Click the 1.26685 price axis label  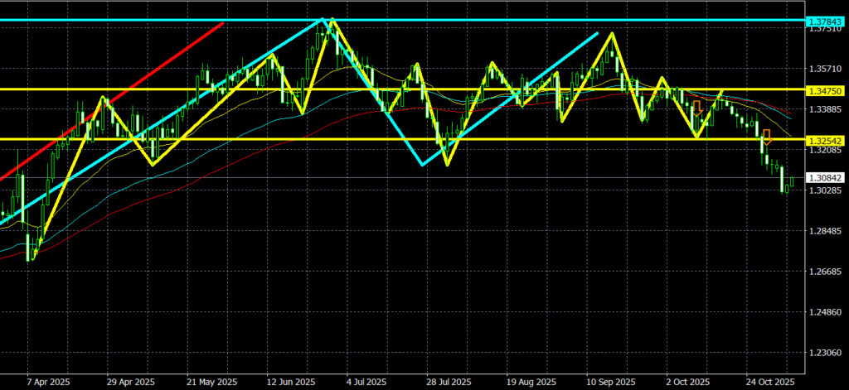click(823, 272)
